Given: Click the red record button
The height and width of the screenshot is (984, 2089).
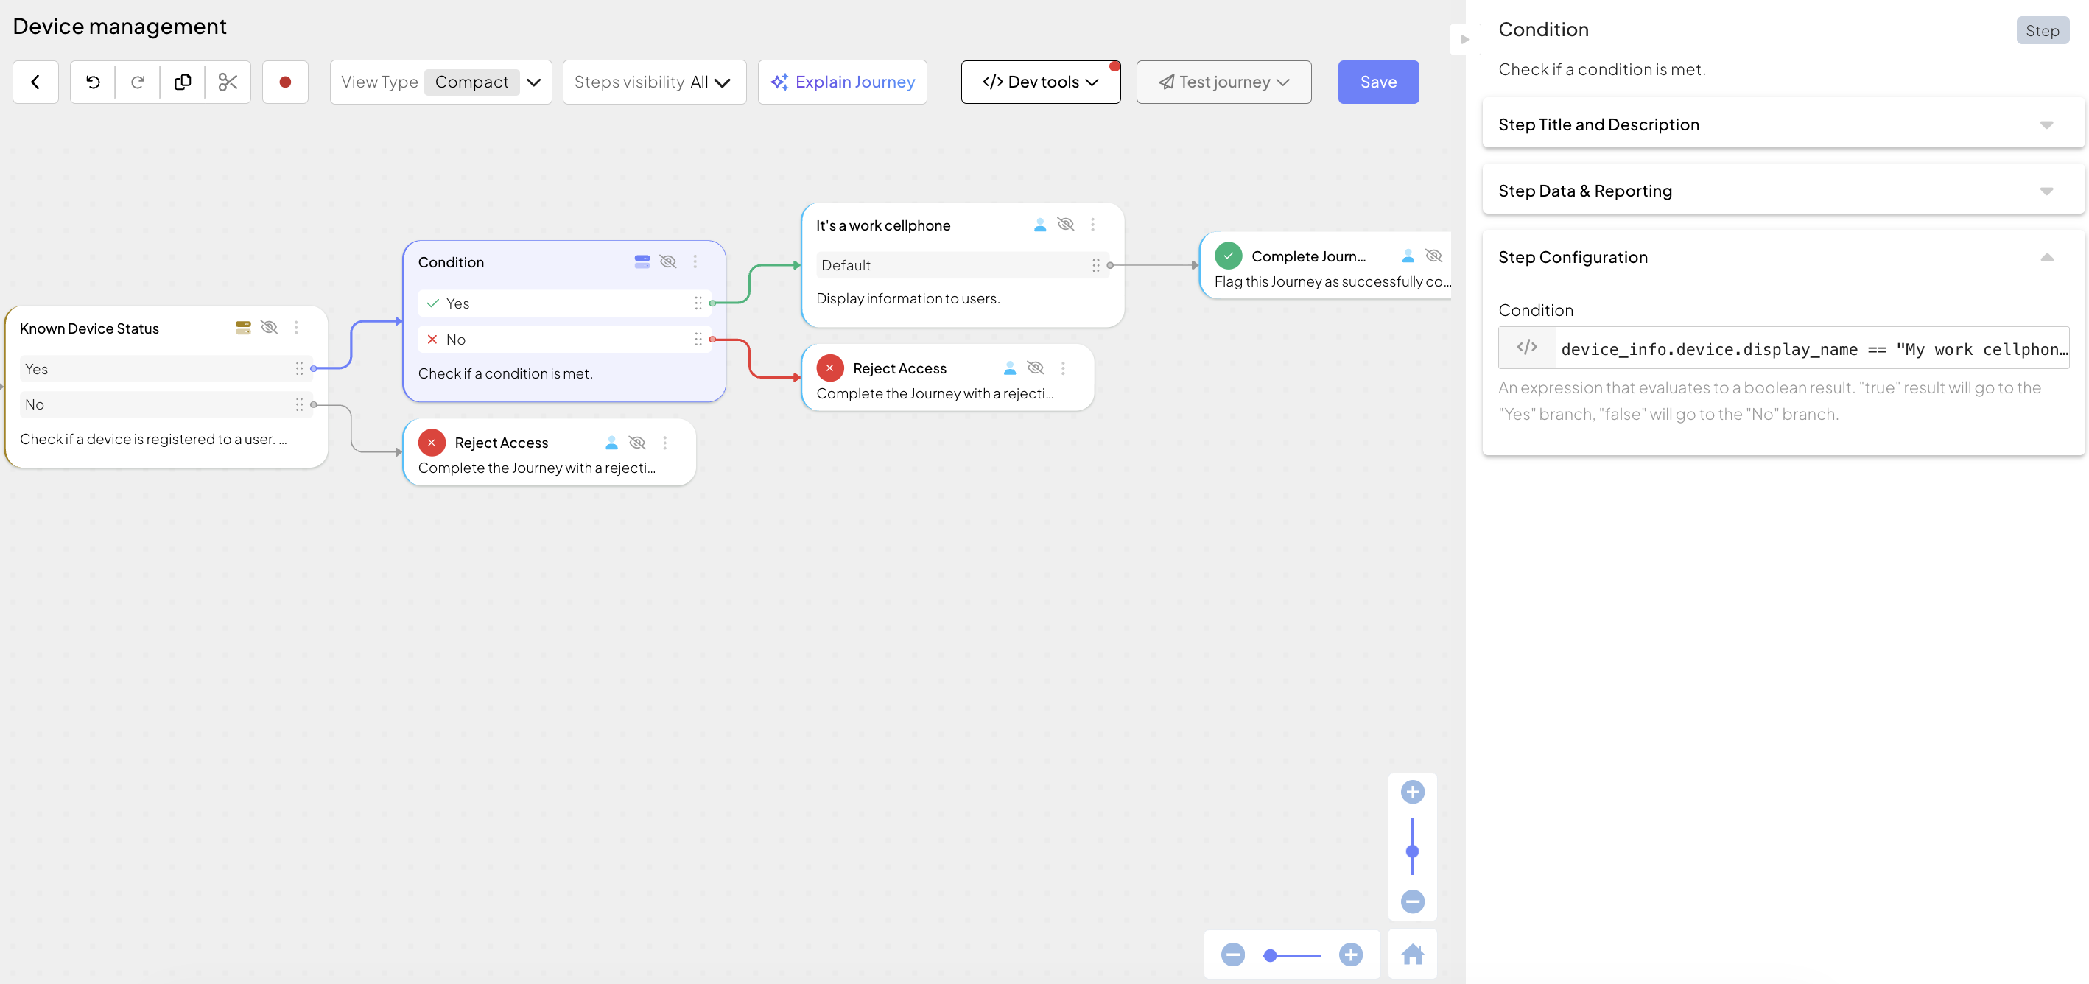Looking at the screenshot, I should pos(286,82).
